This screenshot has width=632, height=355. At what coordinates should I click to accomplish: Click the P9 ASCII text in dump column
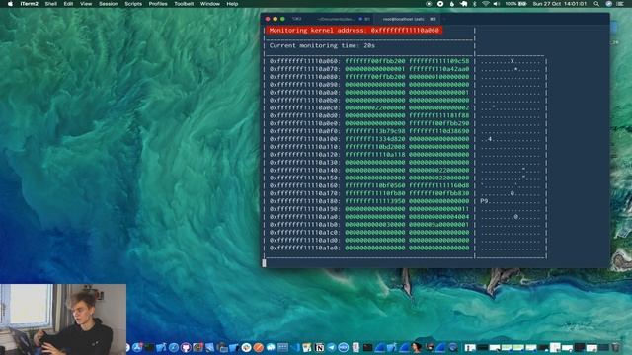click(484, 201)
